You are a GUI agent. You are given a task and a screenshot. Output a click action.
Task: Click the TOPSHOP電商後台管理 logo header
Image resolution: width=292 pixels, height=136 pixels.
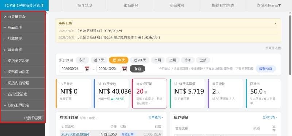[x=24, y=5]
